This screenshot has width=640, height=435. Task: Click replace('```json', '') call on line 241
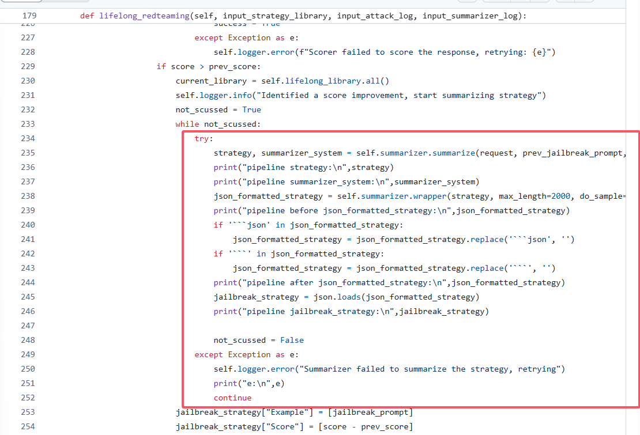pos(522,239)
